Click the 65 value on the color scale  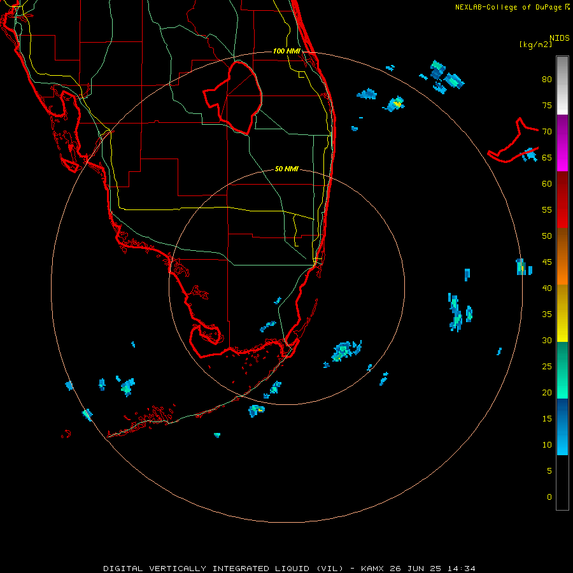click(x=547, y=157)
